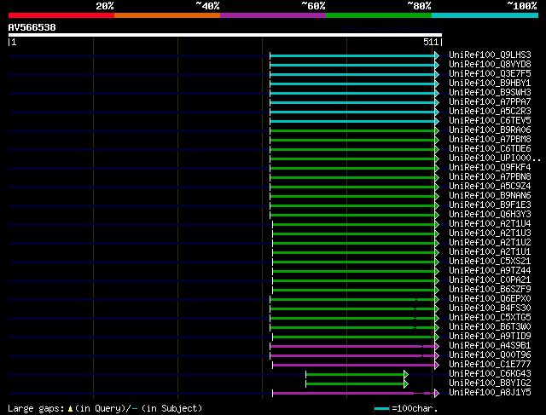Click the green arrowhead of the B8YIG2 hit
The image size is (546, 415).
pyautogui.click(x=406, y=383)
